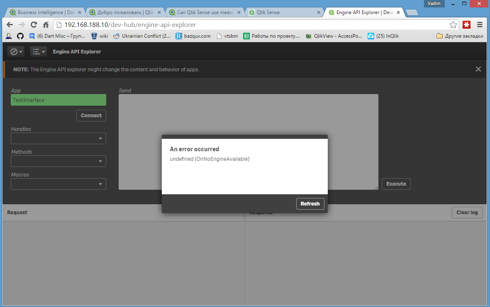
Task: Open the Dev Hub compass menu
Action: click(x=15, y=51)
